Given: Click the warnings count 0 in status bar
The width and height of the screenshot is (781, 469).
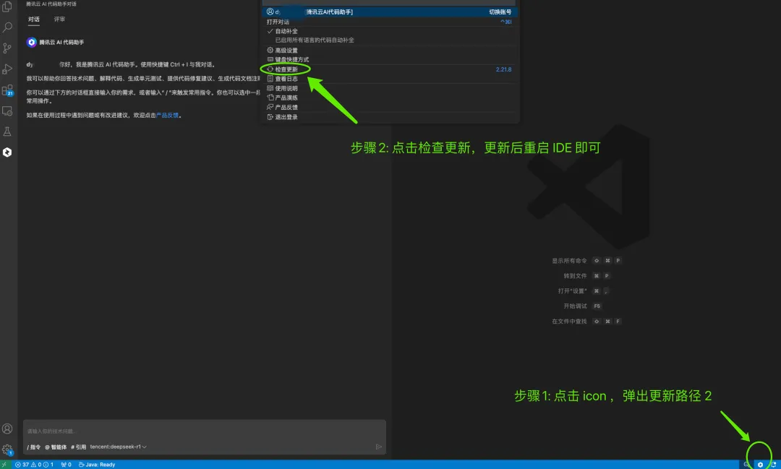Looking at the screenshot, I should (x=36, y=465).
